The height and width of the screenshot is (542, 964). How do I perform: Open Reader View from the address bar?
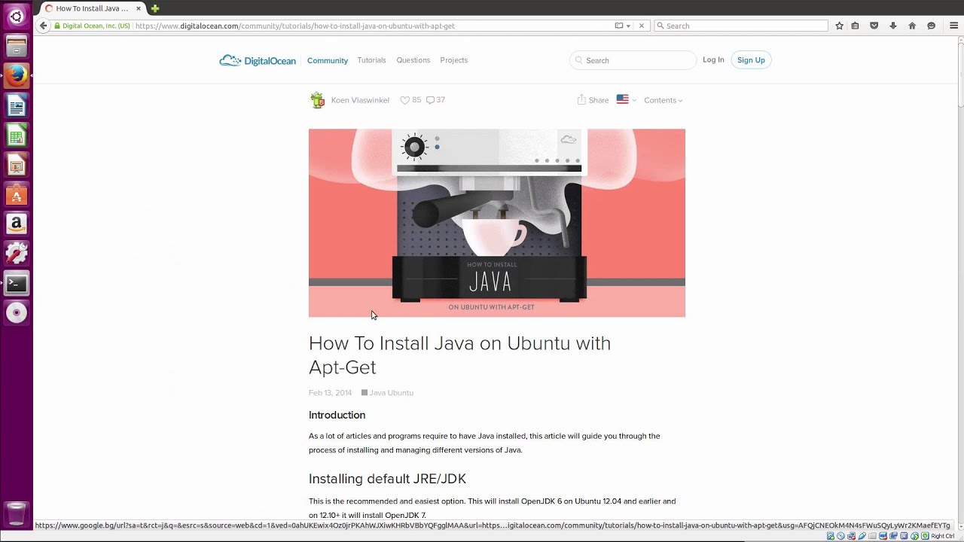click(619, 26)
